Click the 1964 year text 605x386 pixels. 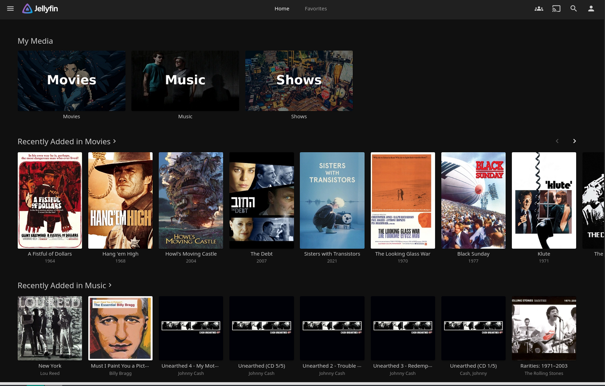click(x=50, y=261)
